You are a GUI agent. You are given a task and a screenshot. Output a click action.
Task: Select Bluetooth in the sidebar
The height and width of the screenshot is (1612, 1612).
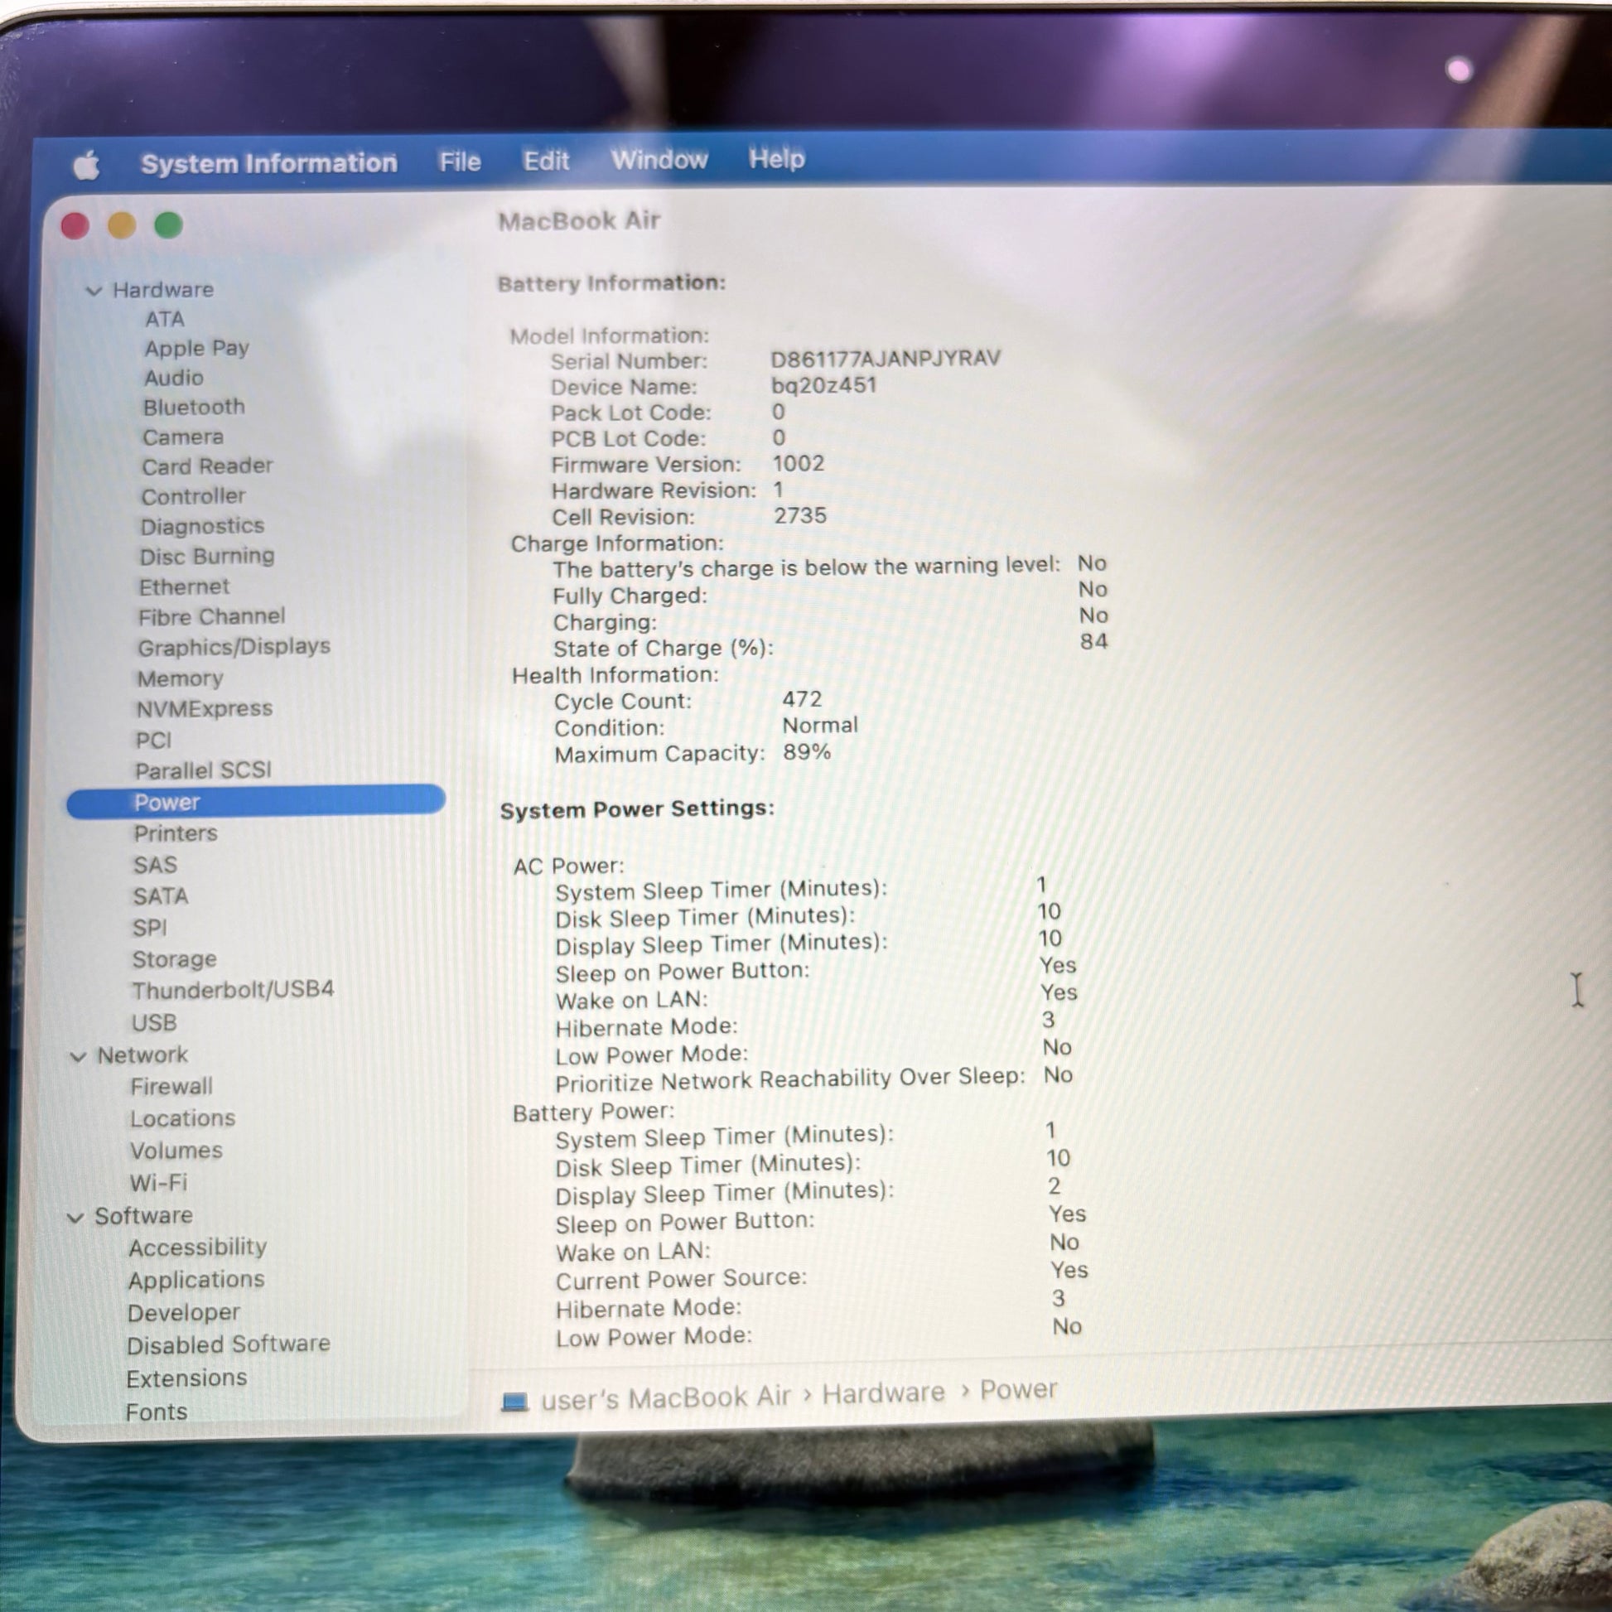194,408
